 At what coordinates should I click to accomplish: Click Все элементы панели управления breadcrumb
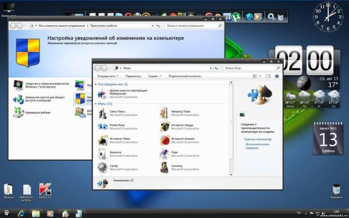click(x=62, y=26)
